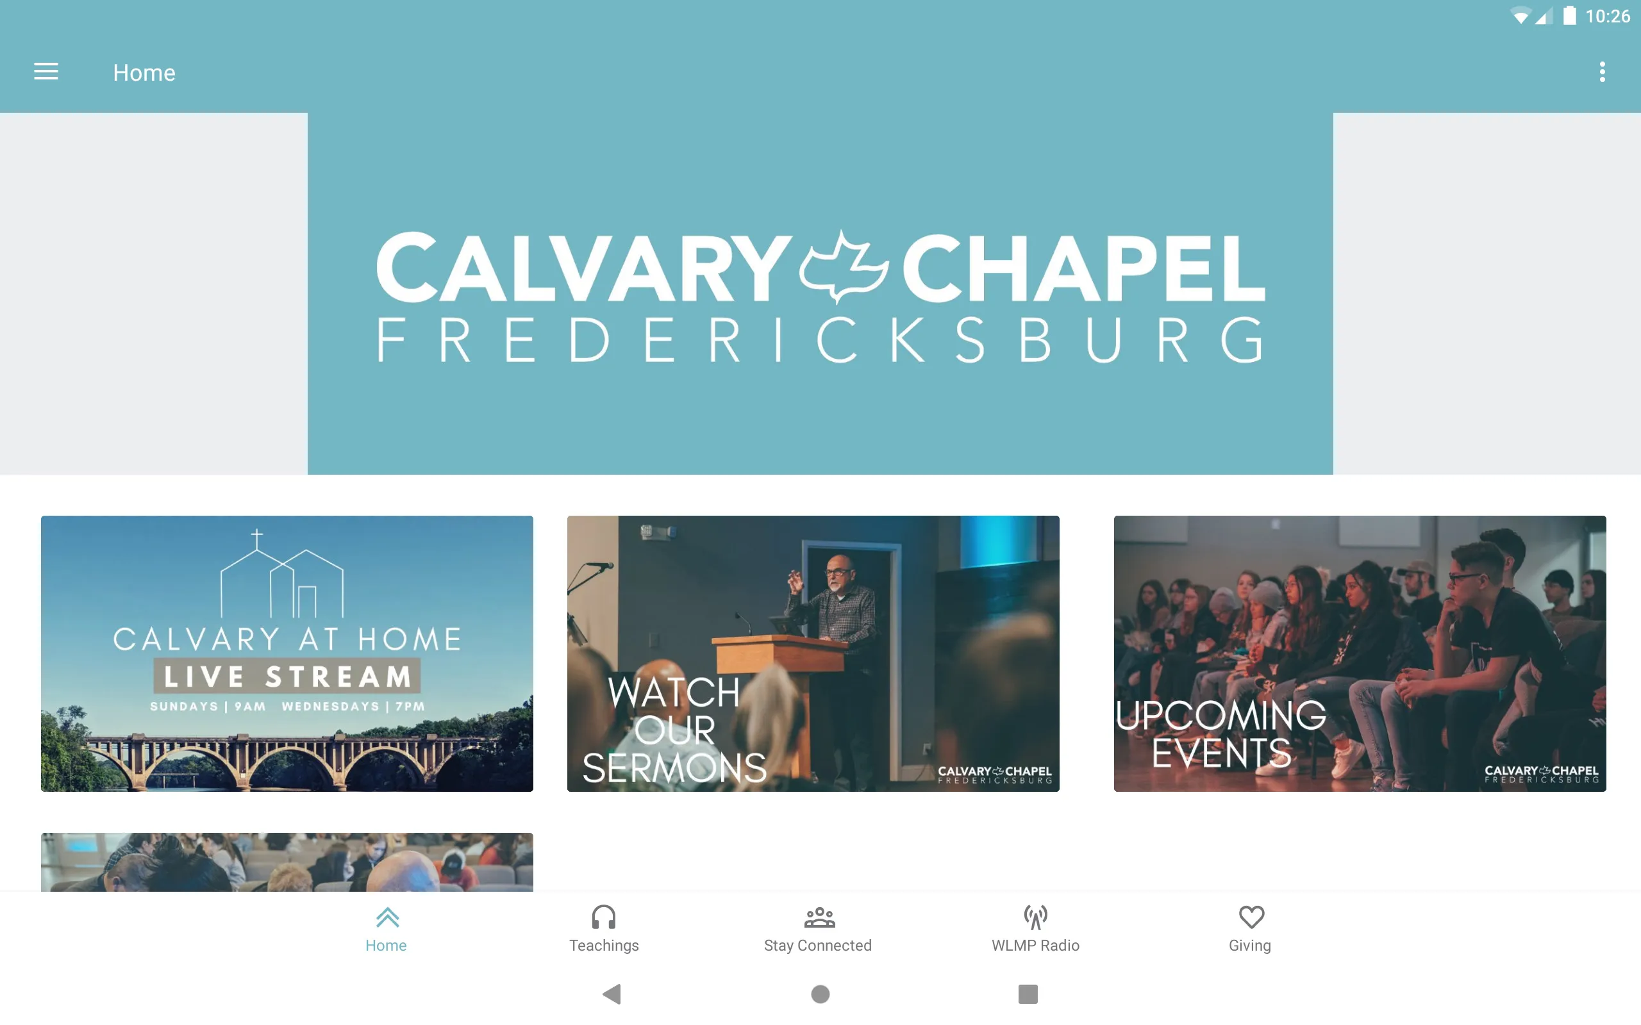
Task: Open WLMP Radio stream
Action: click(x=1035, y=928)
